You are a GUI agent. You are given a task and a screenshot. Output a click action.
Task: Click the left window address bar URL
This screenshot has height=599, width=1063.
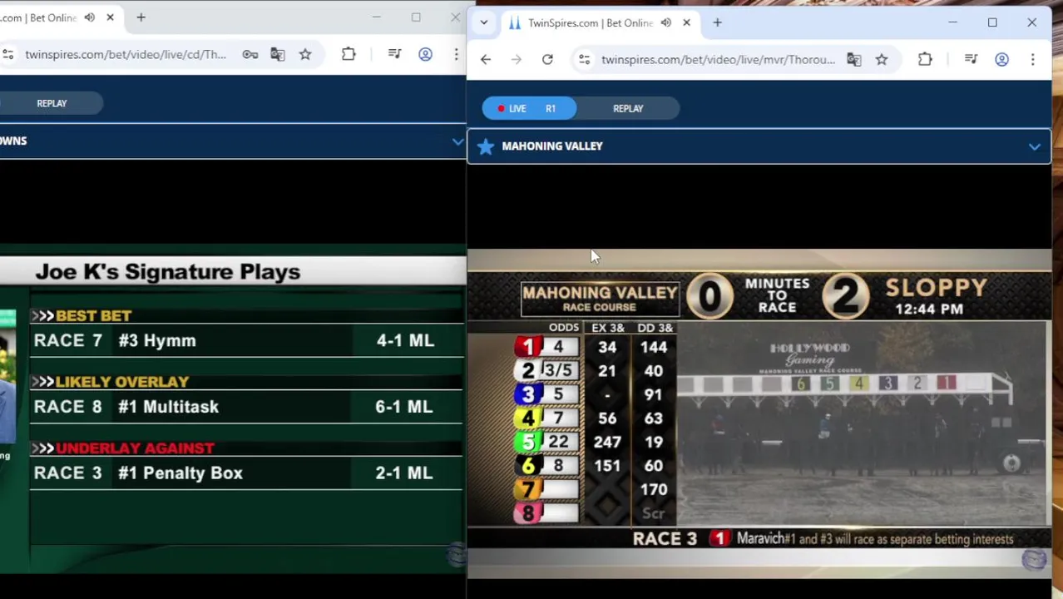point(126,54)
